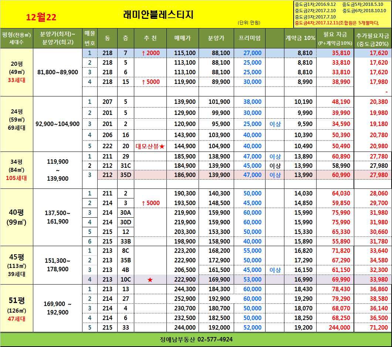Select the 169,900 ~ 192,900 price range cell
The image size is (392, 347).
click(58, 308)
